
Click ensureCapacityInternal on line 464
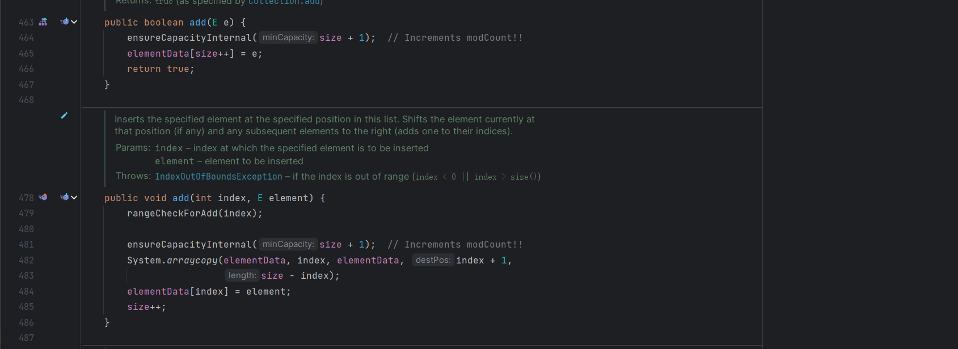[x=189, y=38]
